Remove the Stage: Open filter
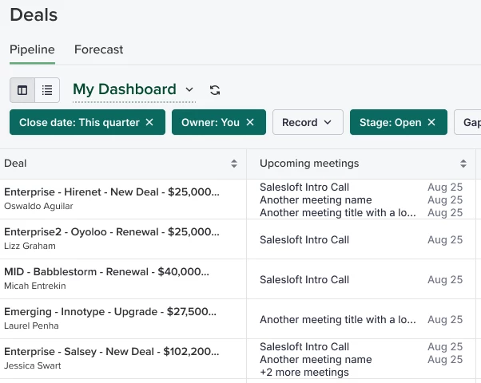 point(431,122)
